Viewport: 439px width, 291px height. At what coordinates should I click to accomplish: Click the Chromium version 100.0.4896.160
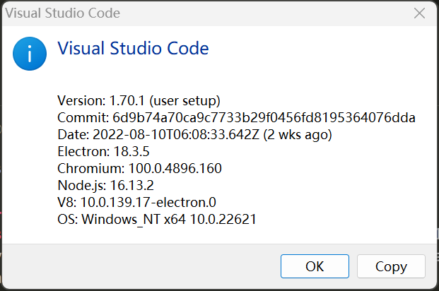coord(175,168)
